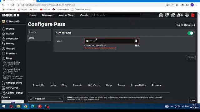Click the search magnifier icon
This screenshot has width=200, height=112.
pyautogui.click(x=94, y=15)
